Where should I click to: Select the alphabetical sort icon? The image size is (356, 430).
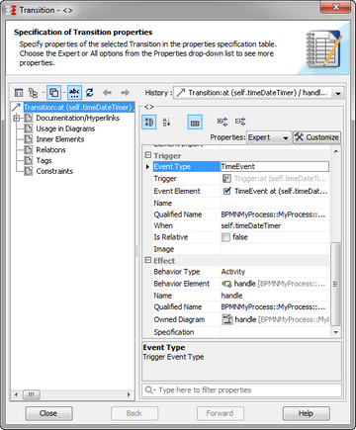166,123
